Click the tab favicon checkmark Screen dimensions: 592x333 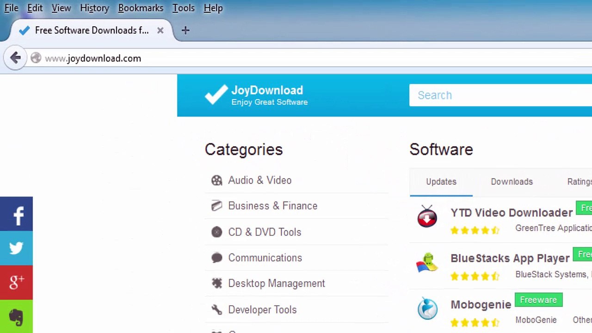(25, 31)
